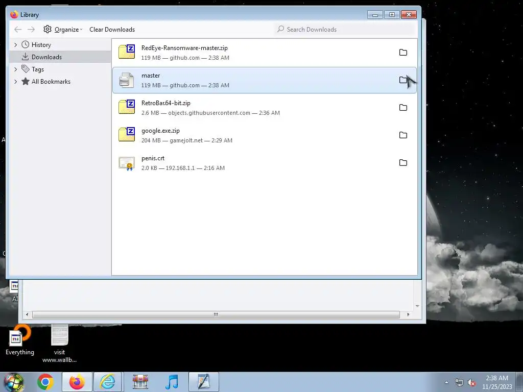The image size is (523, 392).
Task: Open containing folder for penis.crt
Action: tap(403, 163)
